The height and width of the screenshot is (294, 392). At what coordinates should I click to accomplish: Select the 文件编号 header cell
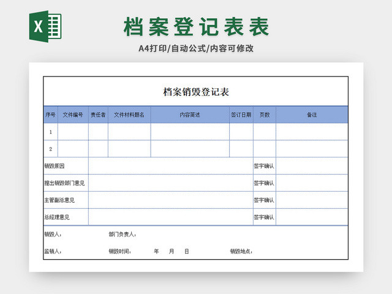pos(73,115)
